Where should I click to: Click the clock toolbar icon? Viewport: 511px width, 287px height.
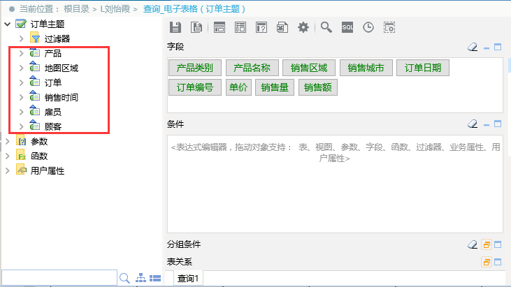pos(368,27)
